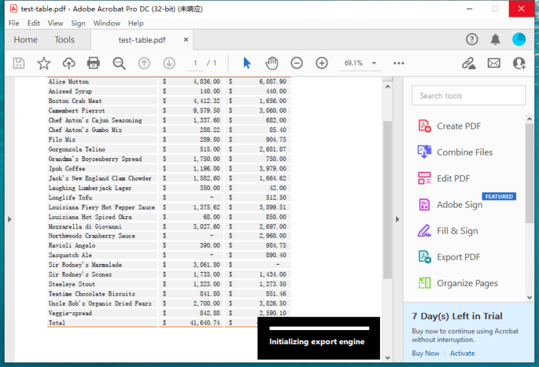This screenshot has height=367, width=539.
Task: Click the export progress bar
Action: (x=319, y=328)
